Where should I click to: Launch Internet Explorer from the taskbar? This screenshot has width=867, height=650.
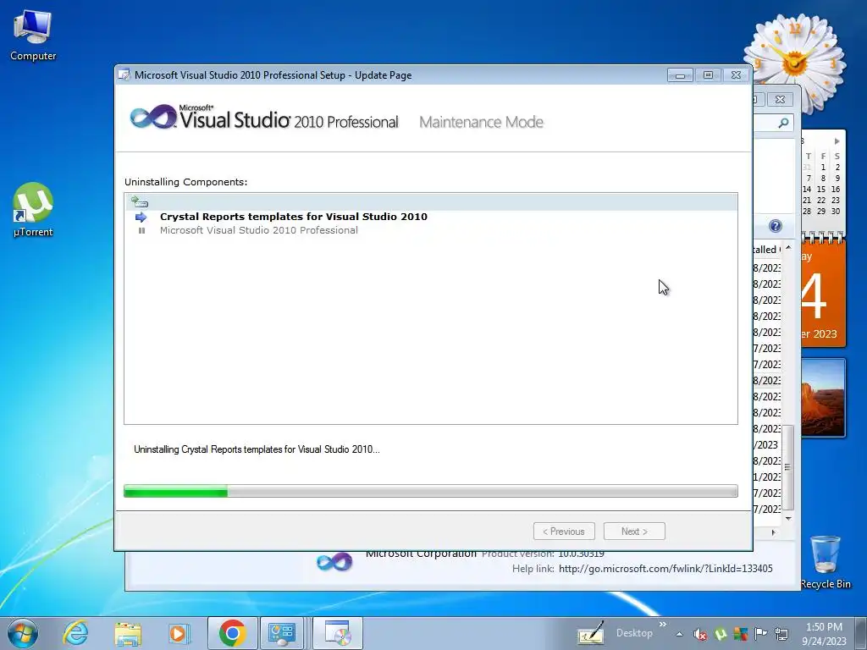(x=75, y=633)
